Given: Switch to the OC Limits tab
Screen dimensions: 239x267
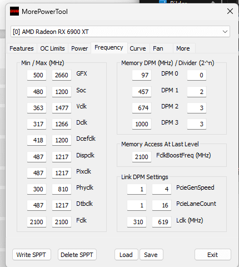Looking at the screenshot, I should (x=52, y=48).
